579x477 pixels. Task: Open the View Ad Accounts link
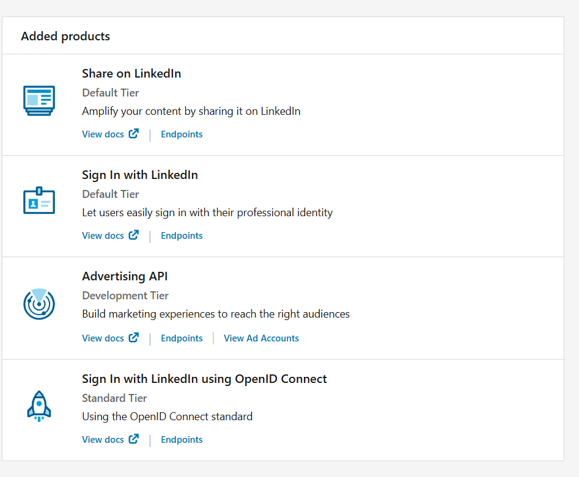(261, 338)
